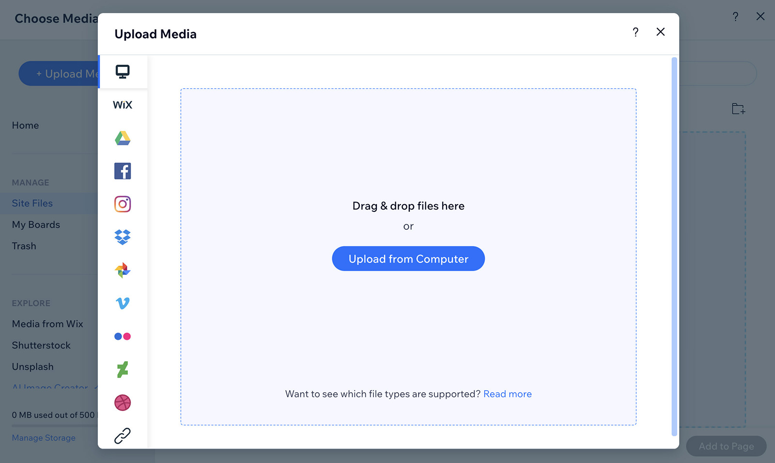This screenshot has height=463, width=775.
Task: Select the My Computer upload source icon
Action: [x=123, y=72]
